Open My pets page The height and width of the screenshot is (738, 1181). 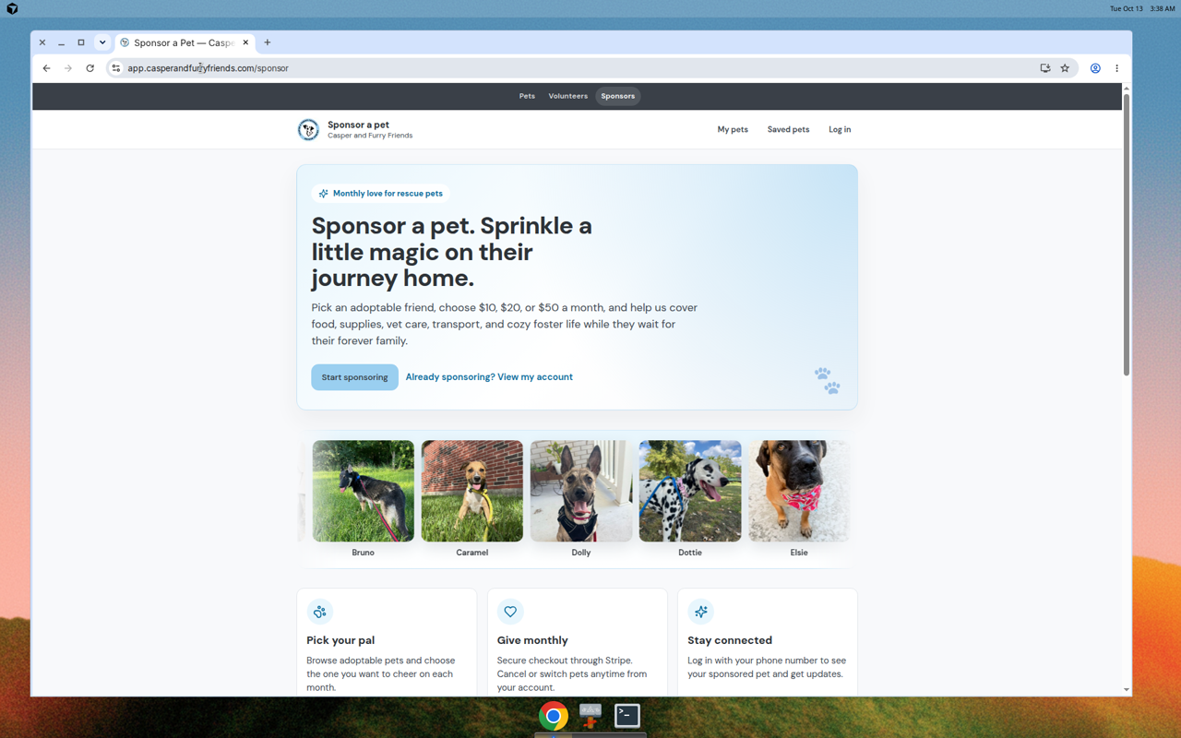(733, 130)
